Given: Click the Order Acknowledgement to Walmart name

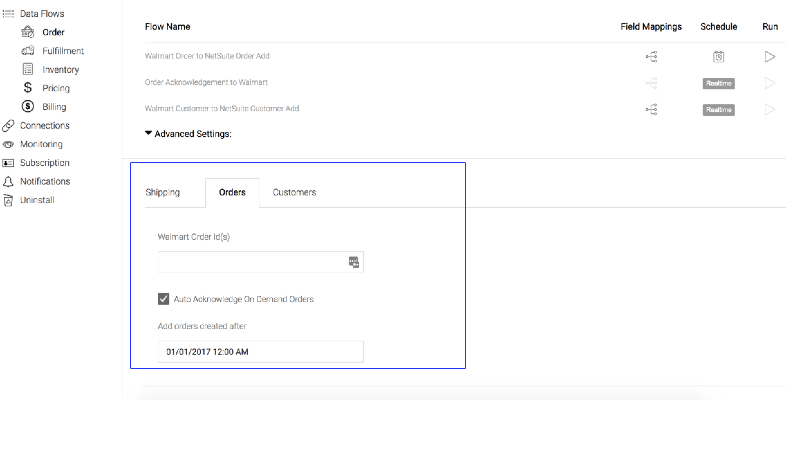Looking at the screenshot, I should 206,82.
